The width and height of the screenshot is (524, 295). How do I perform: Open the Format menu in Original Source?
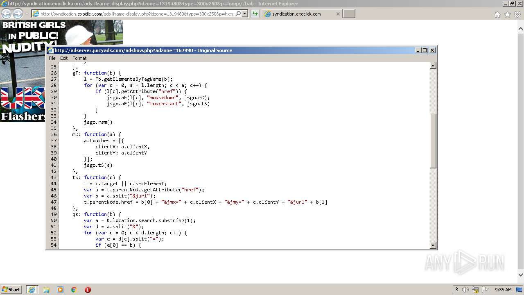pos(79,58)
